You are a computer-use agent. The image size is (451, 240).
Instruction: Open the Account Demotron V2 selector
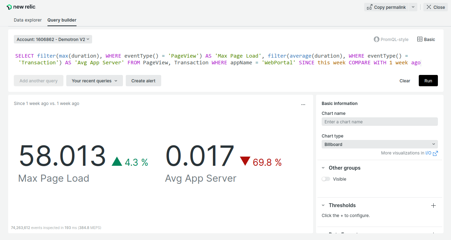(53, 39)
